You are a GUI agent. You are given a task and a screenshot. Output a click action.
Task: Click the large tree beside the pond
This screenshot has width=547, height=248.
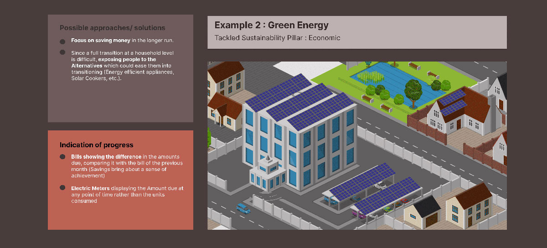pyautogui.click(x=414, y=89)
